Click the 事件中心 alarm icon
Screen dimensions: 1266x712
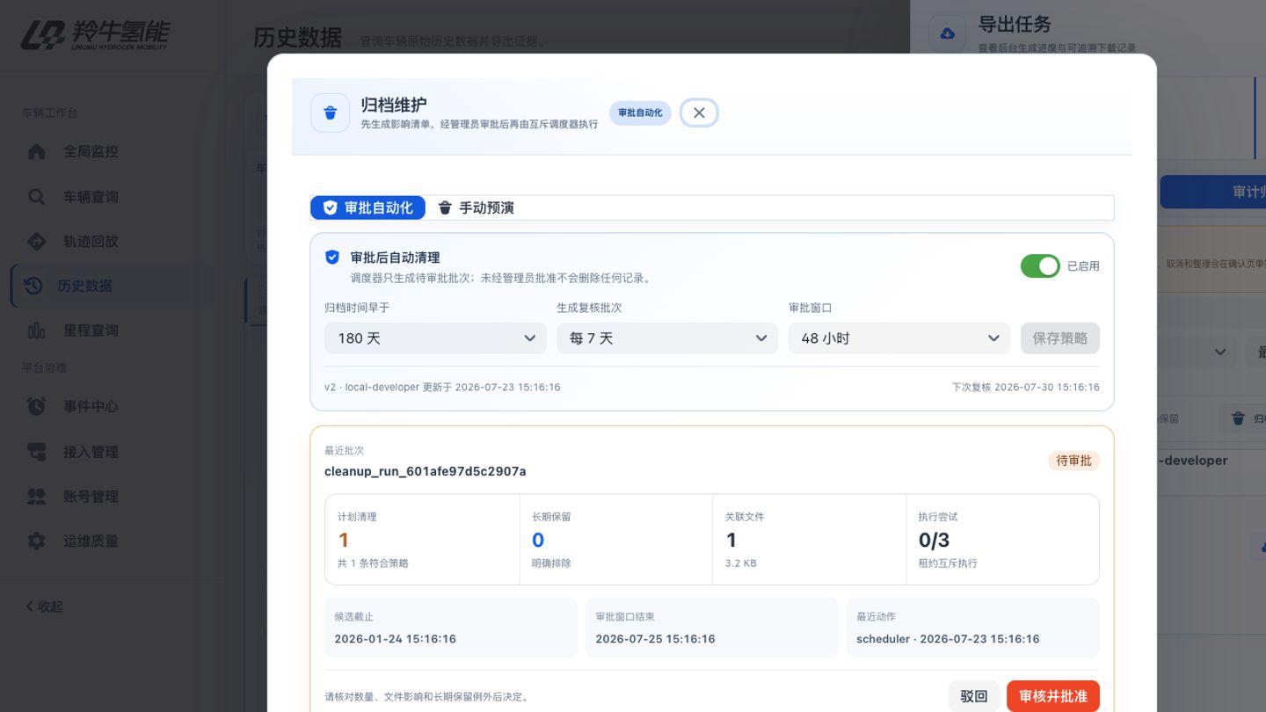[x=36, y=406]
